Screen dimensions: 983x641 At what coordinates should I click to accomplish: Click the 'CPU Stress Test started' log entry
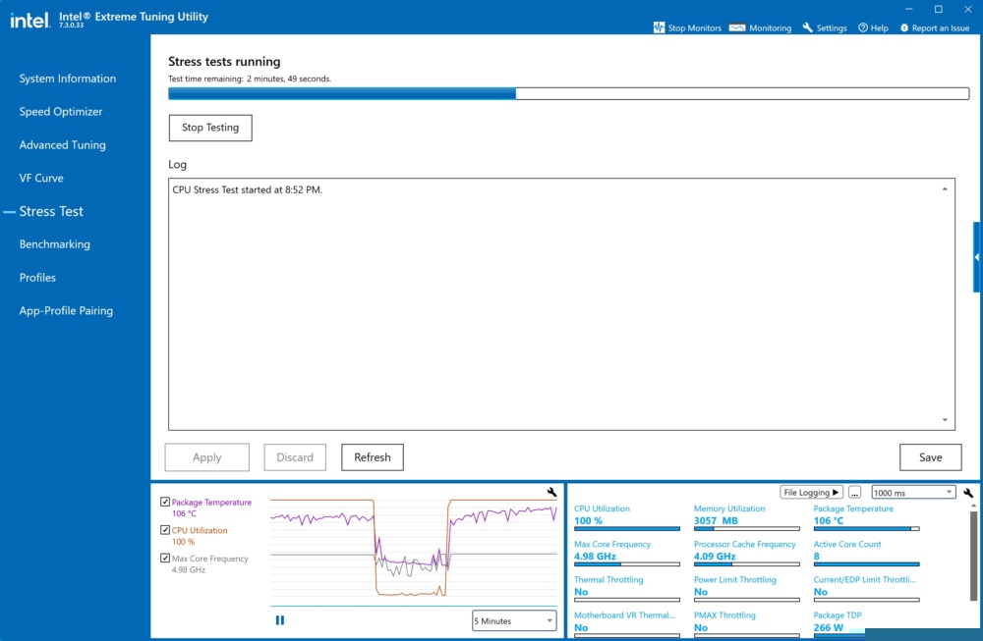pos(247,189)
